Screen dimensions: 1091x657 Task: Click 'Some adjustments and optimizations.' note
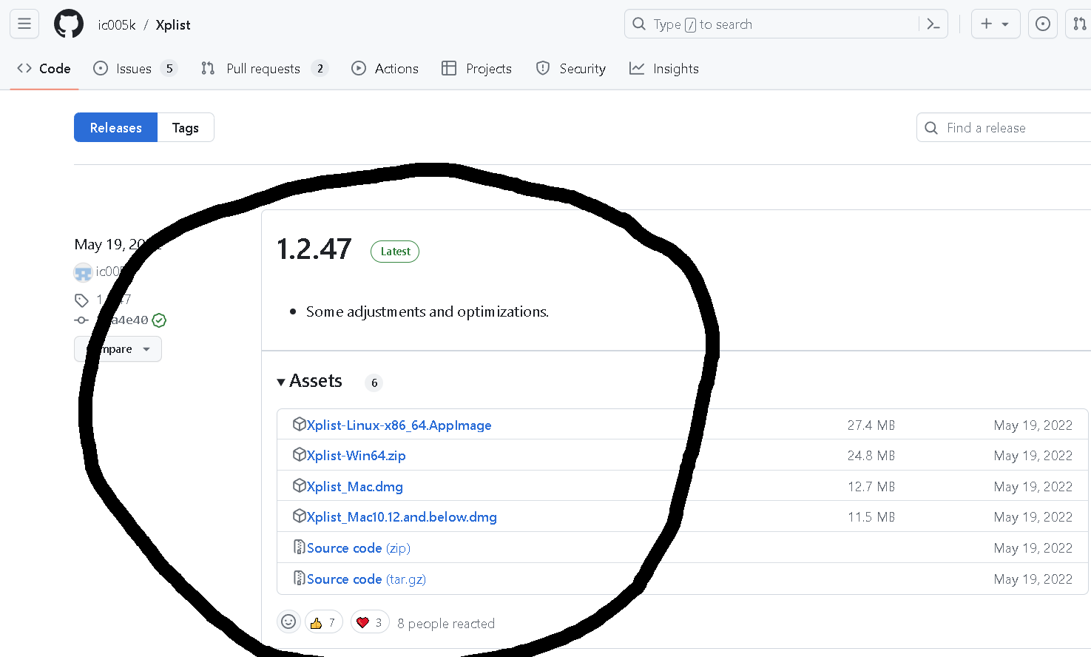pos(428,311)
